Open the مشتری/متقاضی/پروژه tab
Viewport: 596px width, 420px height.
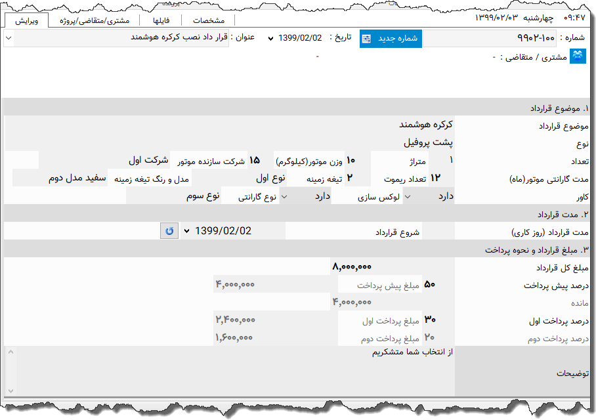96,19
